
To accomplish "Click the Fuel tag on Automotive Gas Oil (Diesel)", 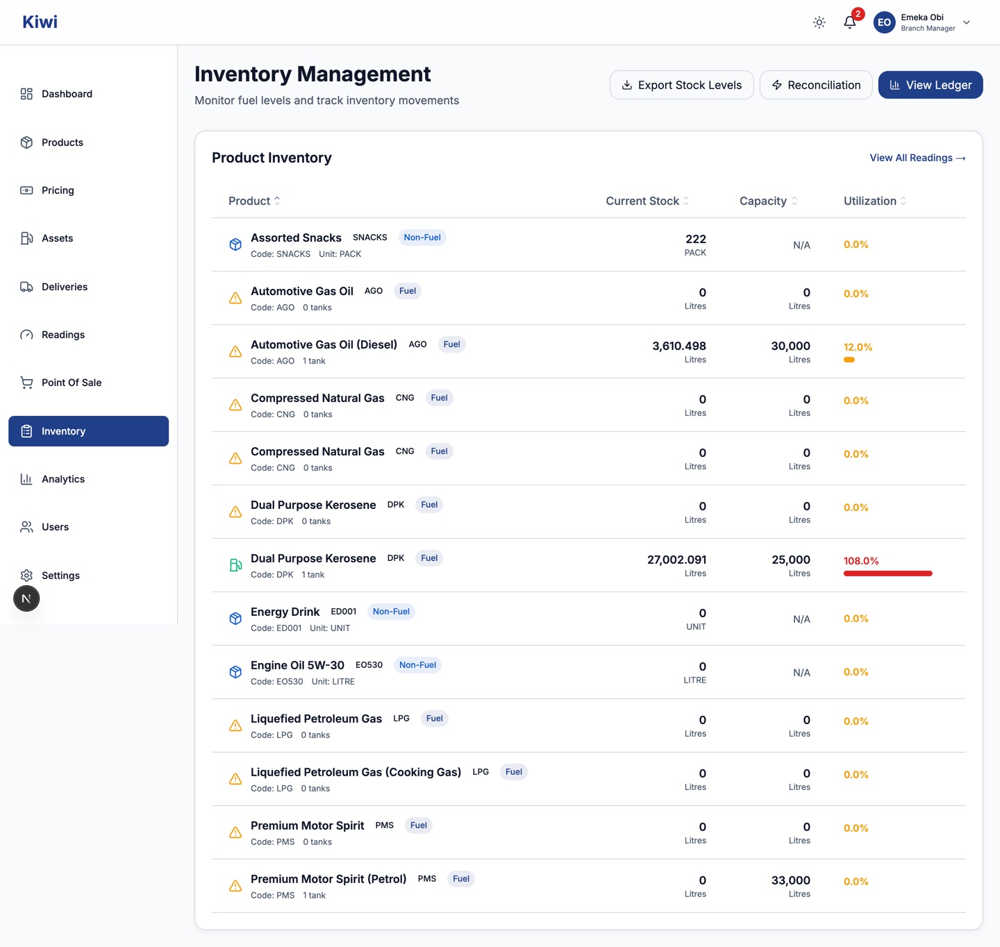I will click(x=451, y=344).
